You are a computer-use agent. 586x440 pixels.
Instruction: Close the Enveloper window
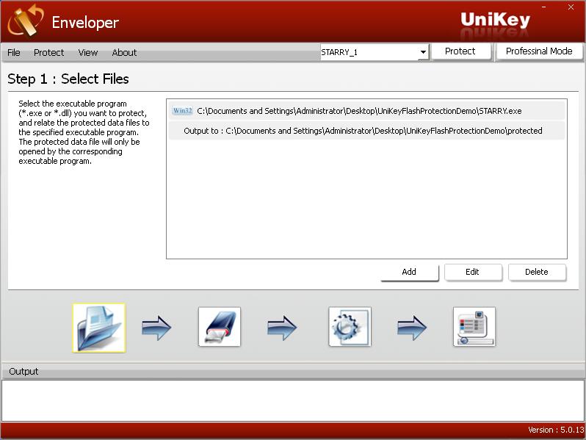[571, 7]
